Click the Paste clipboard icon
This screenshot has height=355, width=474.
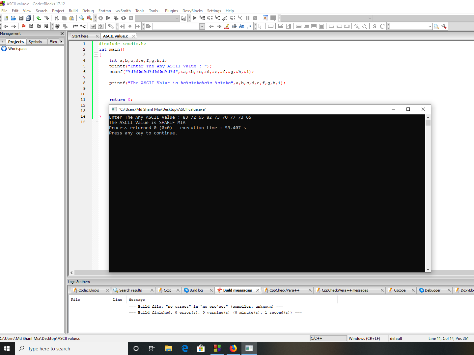[x=72, y=18]
